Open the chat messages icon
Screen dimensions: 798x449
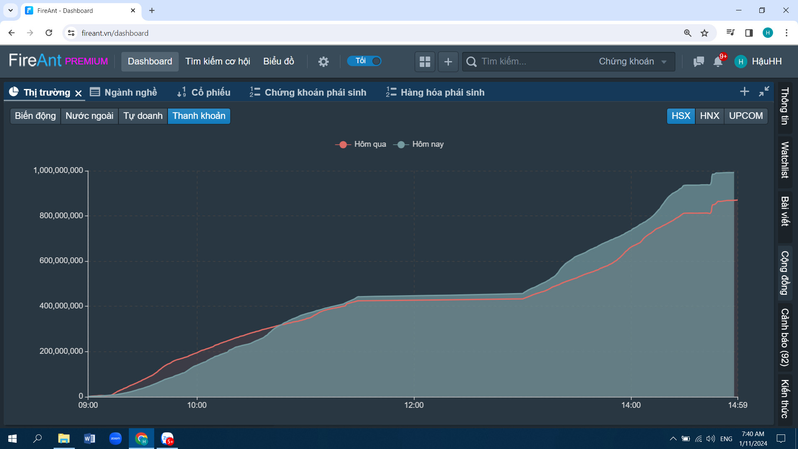(699, 62)
